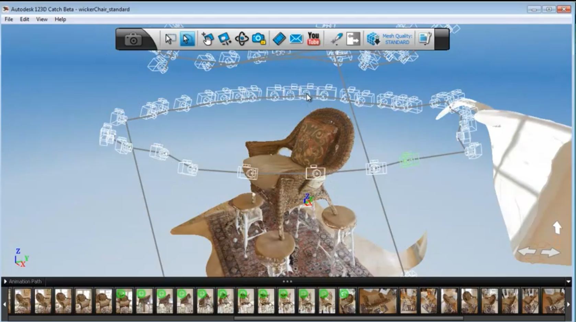Open the View menu
Viewport: 576px width, 322px height.
[x=42, y=19]
